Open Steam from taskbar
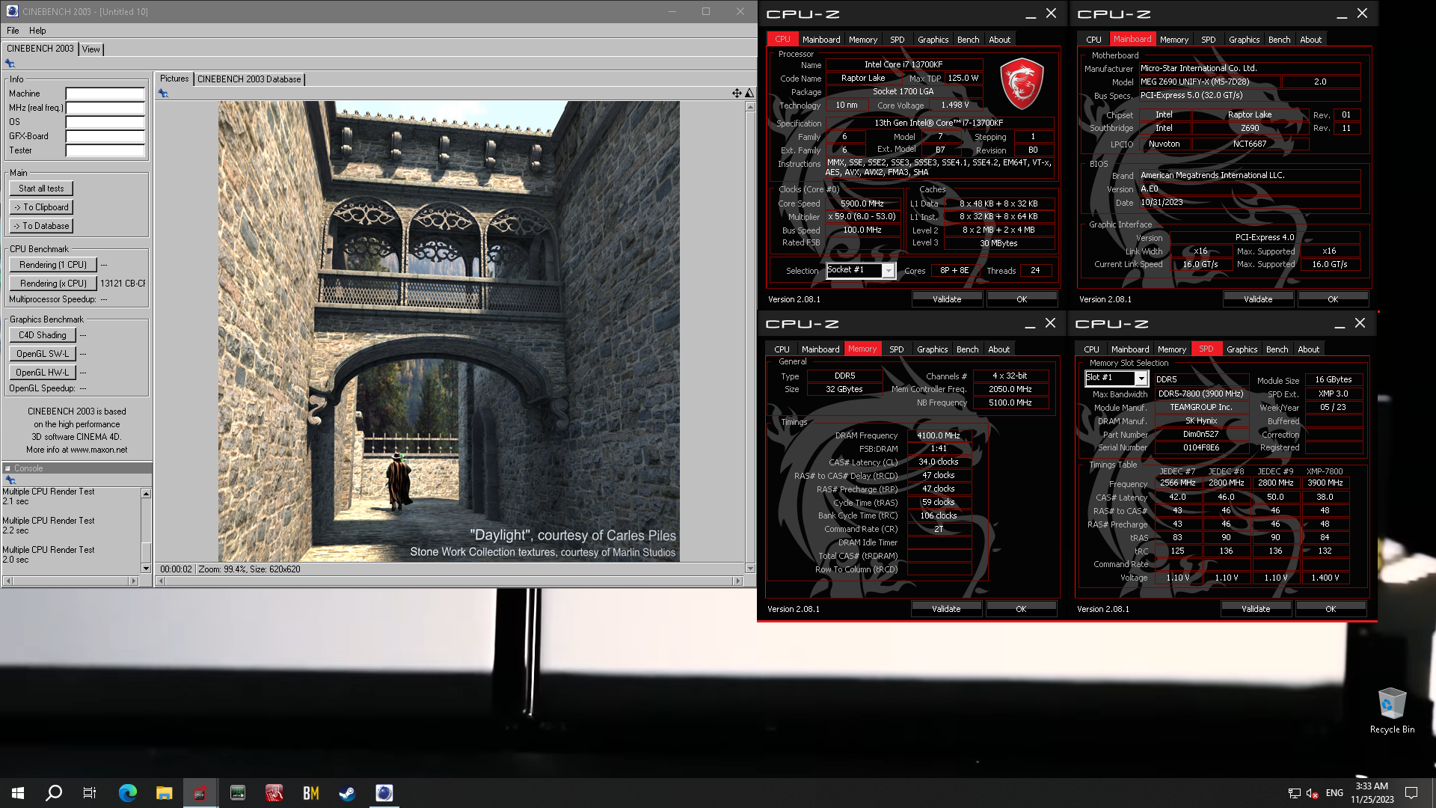1436x808 pixels. click(x=347, y=793)
